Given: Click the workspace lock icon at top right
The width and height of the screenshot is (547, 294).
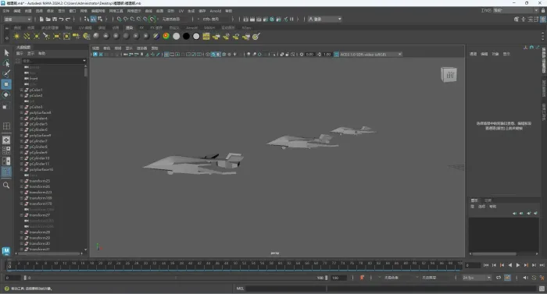Looking at the screenshot, I should (x=542, y=10).
